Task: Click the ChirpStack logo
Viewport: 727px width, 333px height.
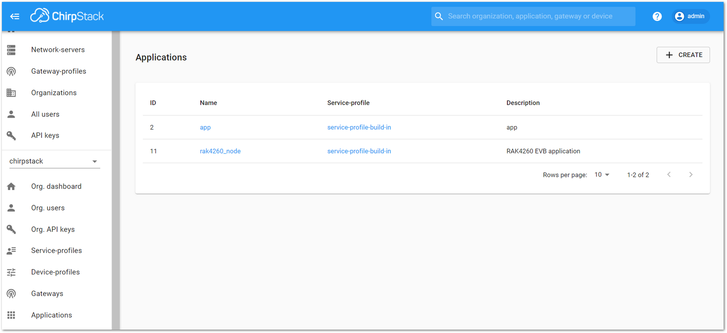Action: pos(67,16)
